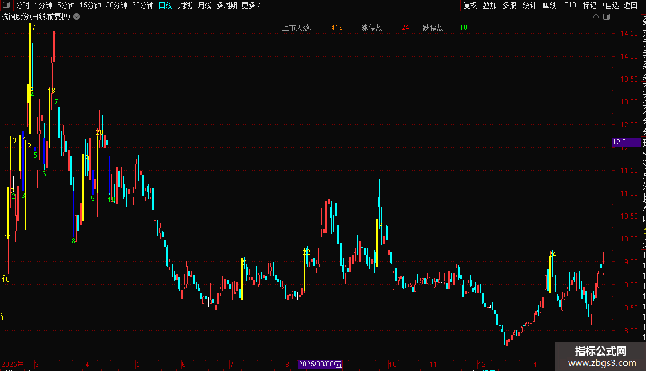The width and height of the screenshot is (646, 371).
Task: Click the 杭钢股份(日线.前复权) chart title
Action: [36, 17]
